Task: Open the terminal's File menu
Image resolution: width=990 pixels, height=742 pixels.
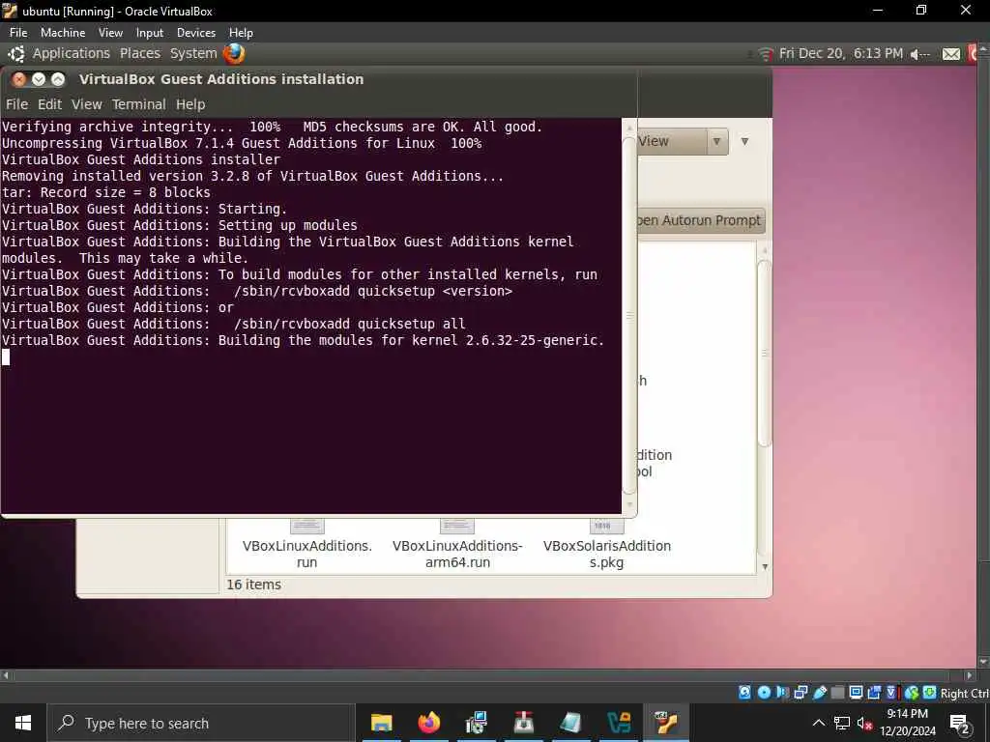Action: pyautogui.click(x=16, y=104)
